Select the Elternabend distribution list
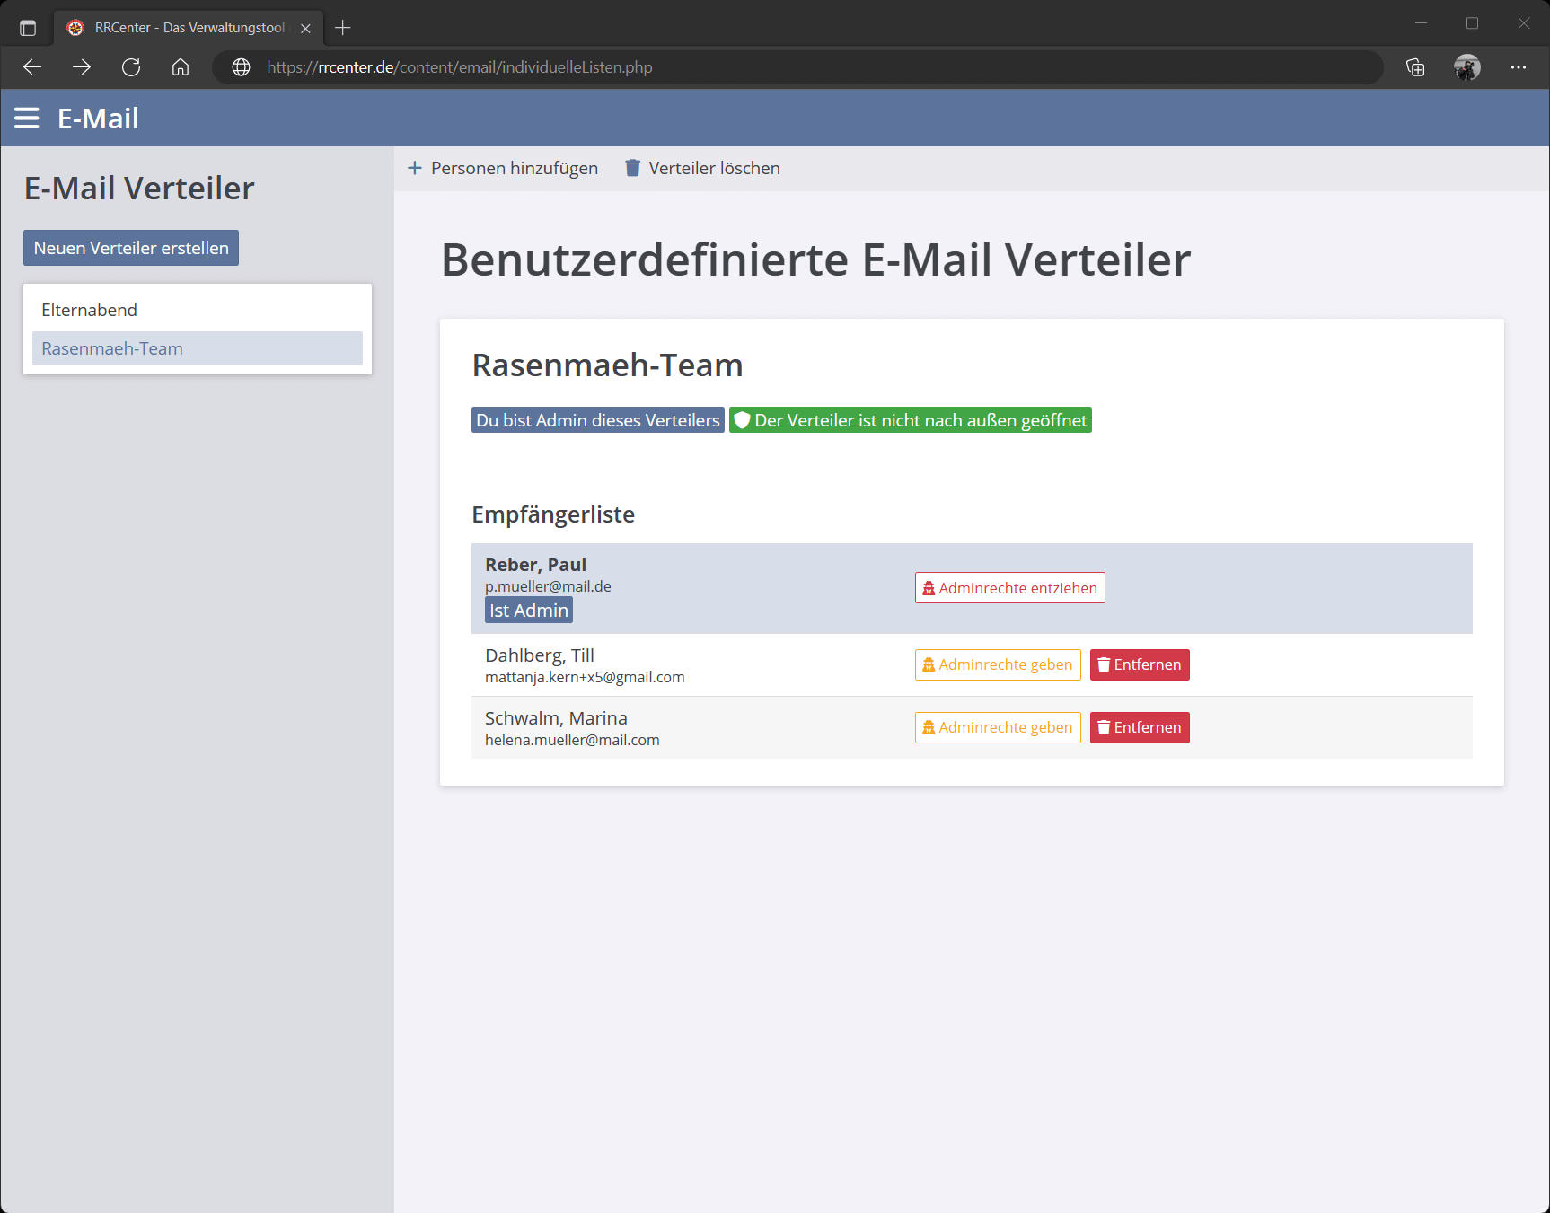This screenshot has height=1213, width=1550. tap(89, 309)
